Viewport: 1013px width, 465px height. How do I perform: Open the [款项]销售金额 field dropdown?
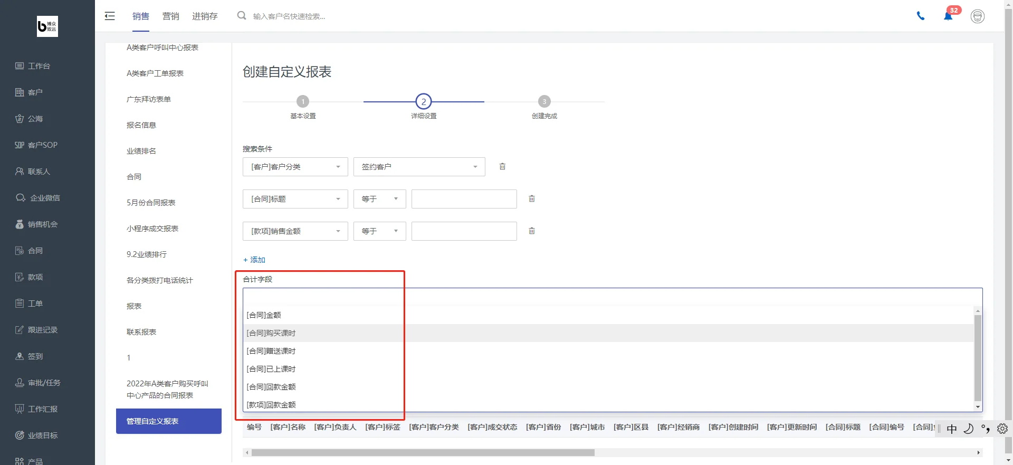(x=295, y=231)
